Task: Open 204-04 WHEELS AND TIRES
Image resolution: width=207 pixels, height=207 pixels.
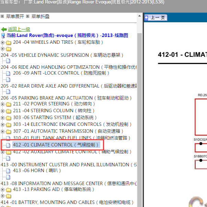Action: pyautogui.click(x=58, y=42)
